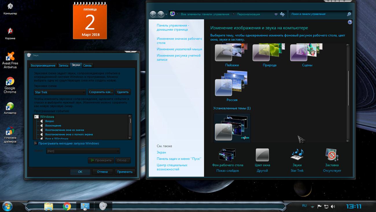The width and height of the screenshot is (376, 212).
Task: Open Центр специальных возможностей link
Action: tap(172, 167)
